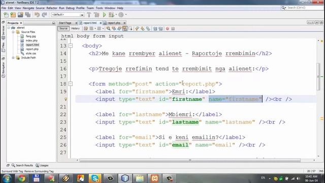Click the Debug Project toolbar icon

(111, 15)
